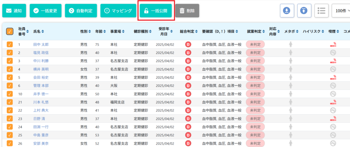Click the metabo person icon for 中川 利勝
350x147 pixels.
pyautogui.click(x=291, y=61)
